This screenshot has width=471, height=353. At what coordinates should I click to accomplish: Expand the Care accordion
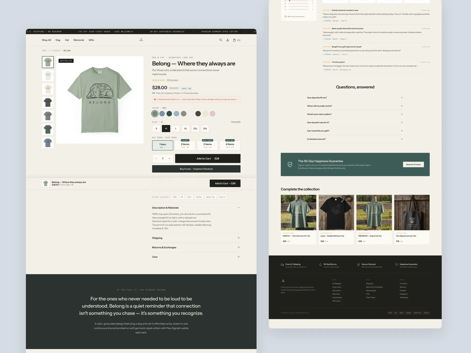coord(196,257)
